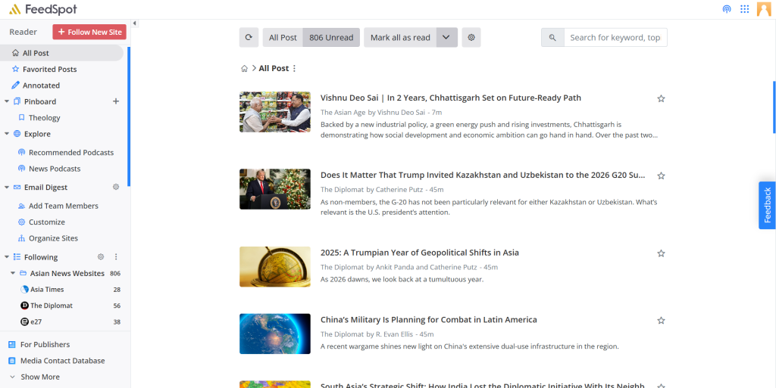Click the plus icon next to Pinboard
Screen dimensions: 776x388
116,101
